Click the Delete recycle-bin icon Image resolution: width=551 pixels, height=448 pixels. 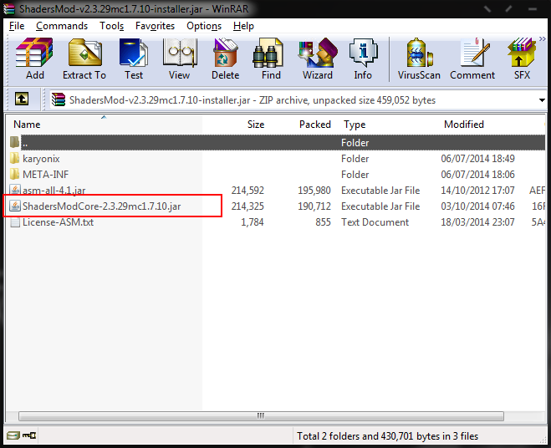225,59
